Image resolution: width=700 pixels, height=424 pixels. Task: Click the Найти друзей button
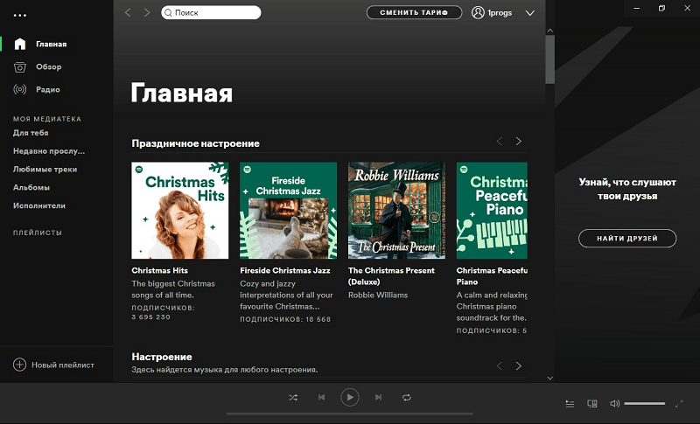coord(627,238)
